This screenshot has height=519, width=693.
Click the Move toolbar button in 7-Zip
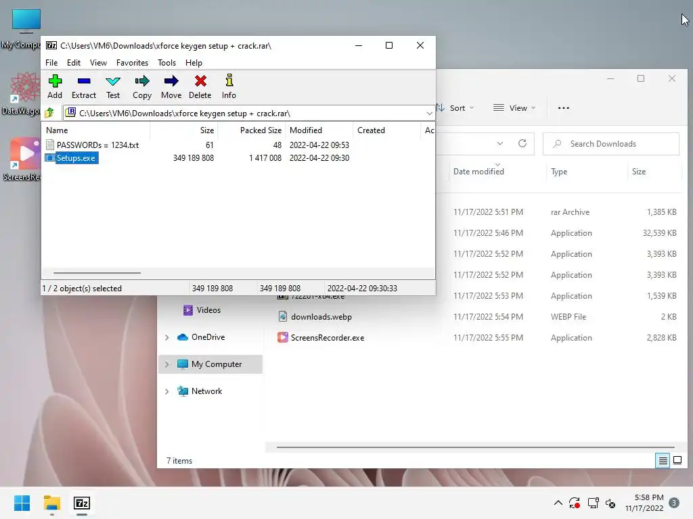coord(171,86)
